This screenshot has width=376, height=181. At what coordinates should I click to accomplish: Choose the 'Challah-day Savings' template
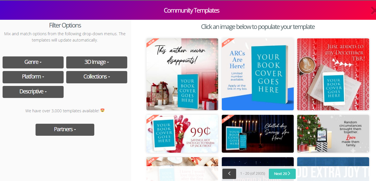[258, 134]
